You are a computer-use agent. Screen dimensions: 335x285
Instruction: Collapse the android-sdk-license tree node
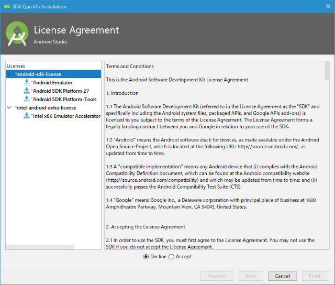tap(9, 74)
